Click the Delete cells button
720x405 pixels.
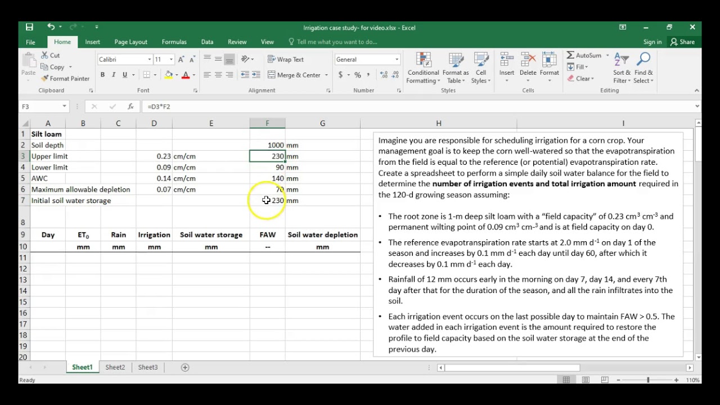(528, 67)
